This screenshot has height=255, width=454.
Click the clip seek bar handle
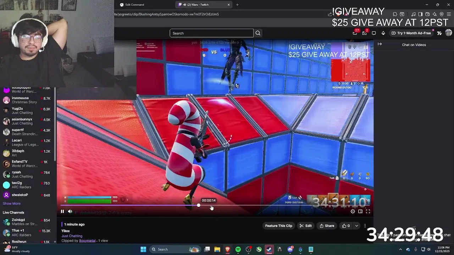(199, 205)
